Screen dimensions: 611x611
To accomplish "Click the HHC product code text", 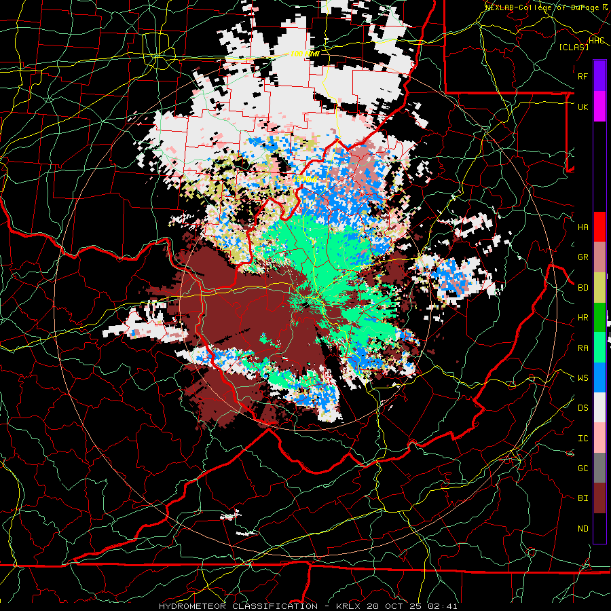I will coord(597,41).
